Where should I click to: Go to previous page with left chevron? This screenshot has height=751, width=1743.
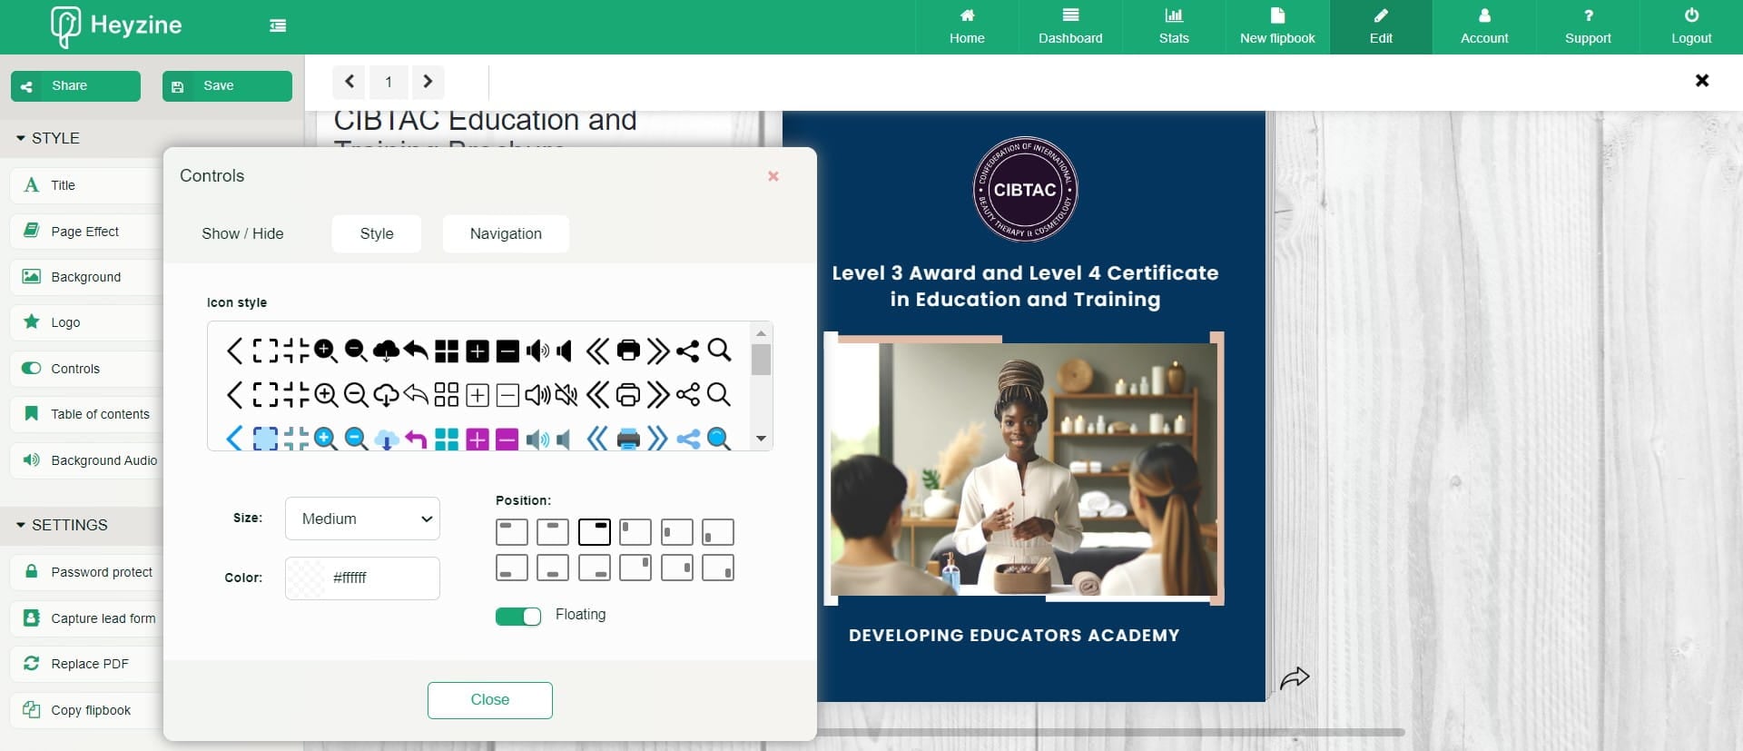click(x=349, y=82)
